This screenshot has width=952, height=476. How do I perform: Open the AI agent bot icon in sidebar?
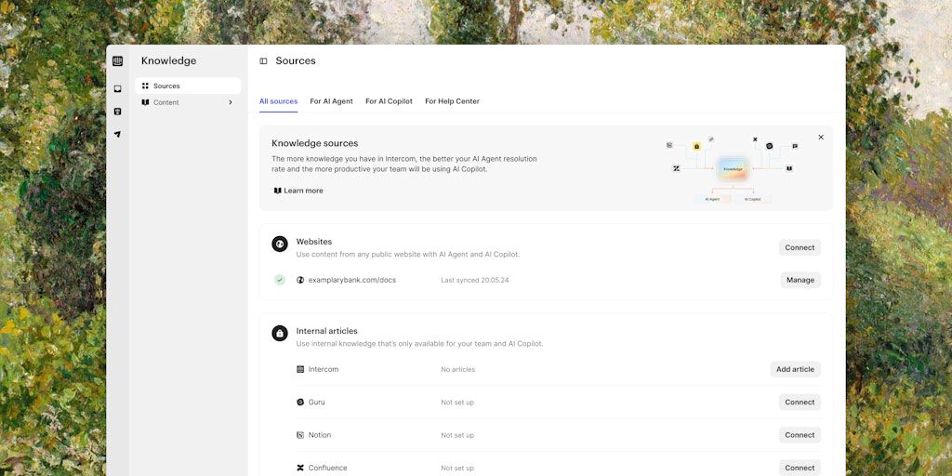click(x=117, y=112)
